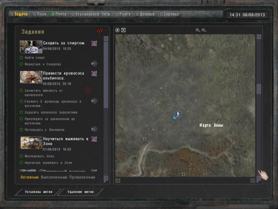Viewport: 278px width, 209px height.
Task: Click map vertical scroll-up arrow
Action: click(x=259, y=37)
